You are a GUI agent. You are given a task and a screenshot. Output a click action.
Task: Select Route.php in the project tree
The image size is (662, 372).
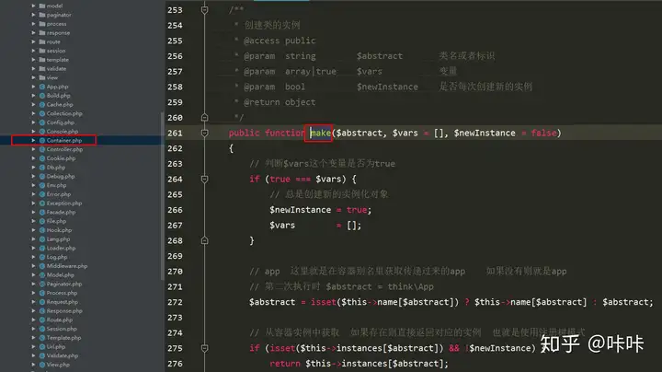pyautogui.click(x=60, y=320)
